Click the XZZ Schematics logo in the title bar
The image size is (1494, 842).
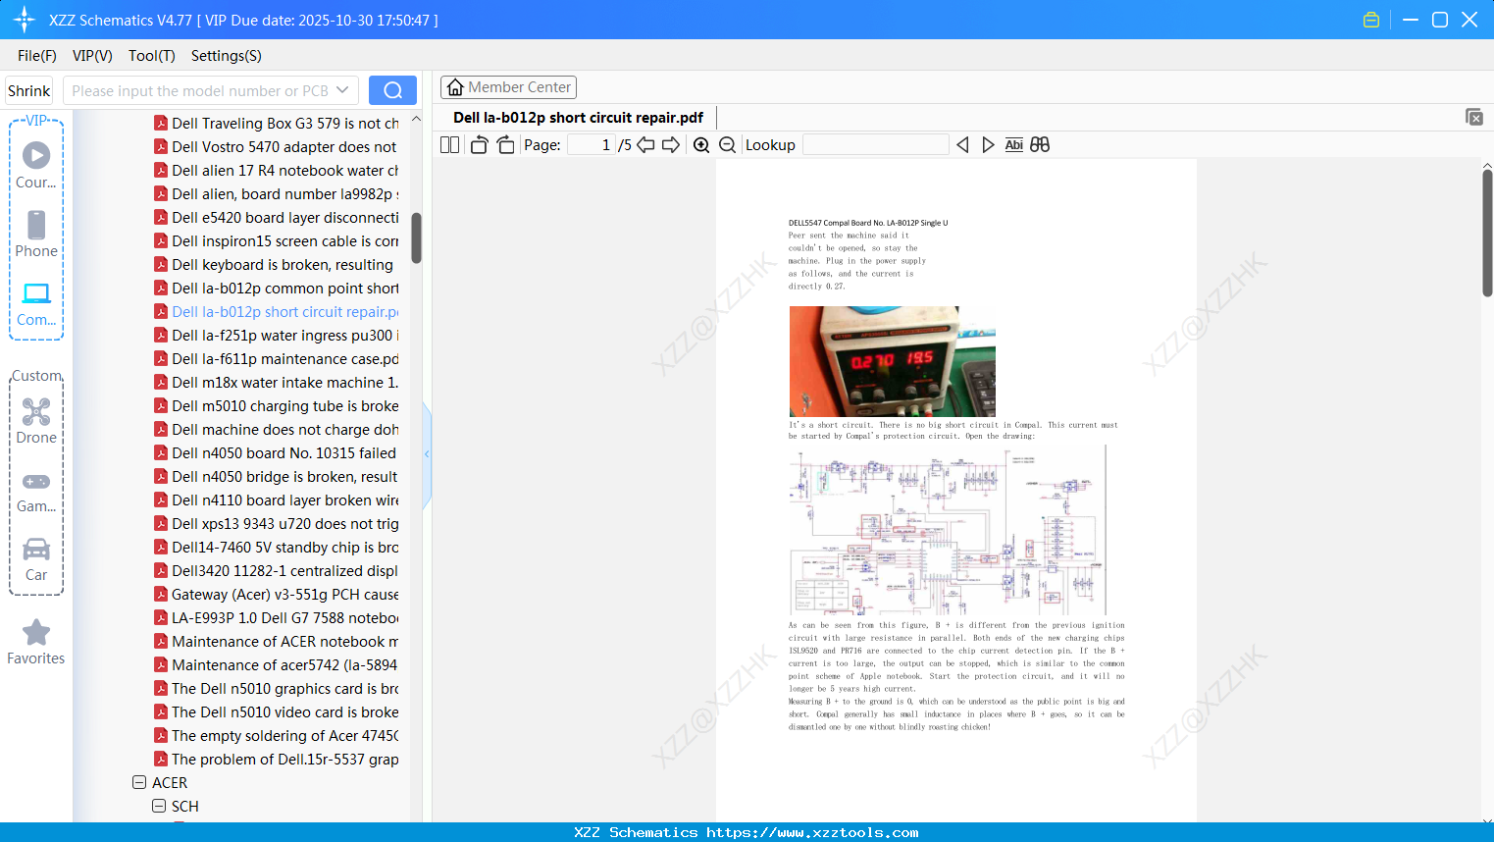[x=24, y=20]
